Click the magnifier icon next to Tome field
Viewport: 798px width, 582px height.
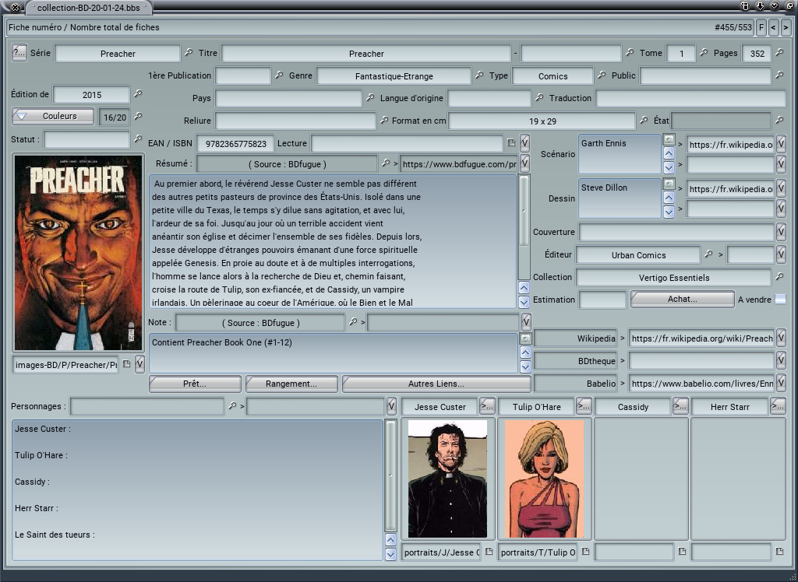click(x=704, y=52)
